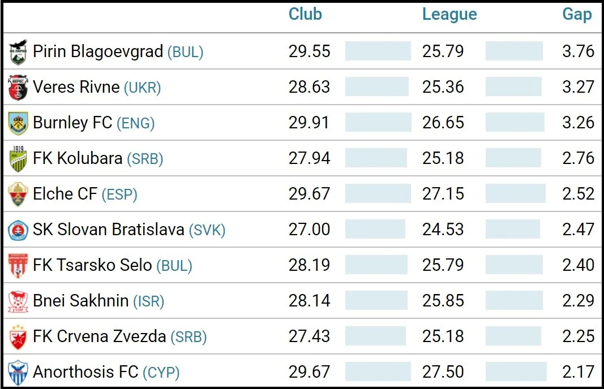Click the club age bar for Elche CF
604x389 pixels.
tap(376, 194)
